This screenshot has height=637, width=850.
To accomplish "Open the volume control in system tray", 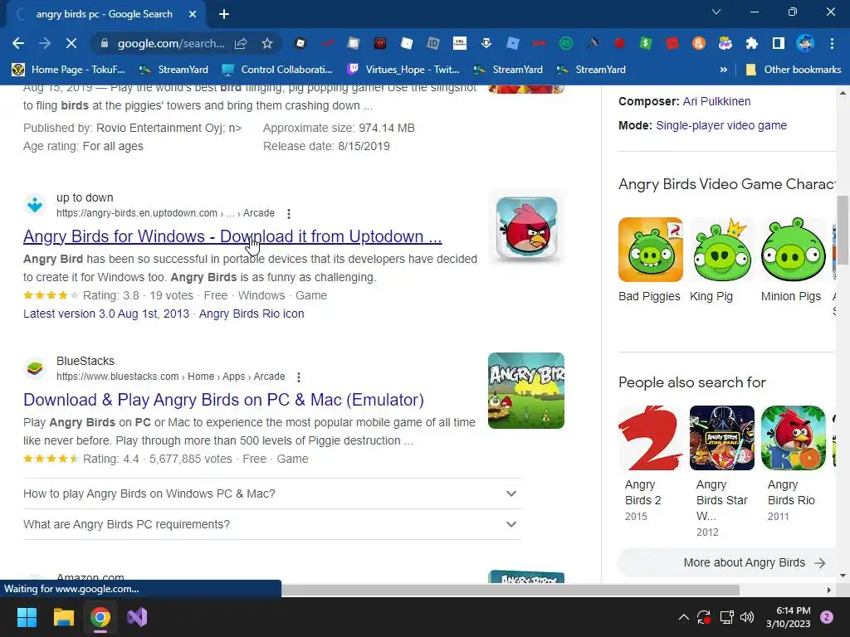I will [746, 617].
